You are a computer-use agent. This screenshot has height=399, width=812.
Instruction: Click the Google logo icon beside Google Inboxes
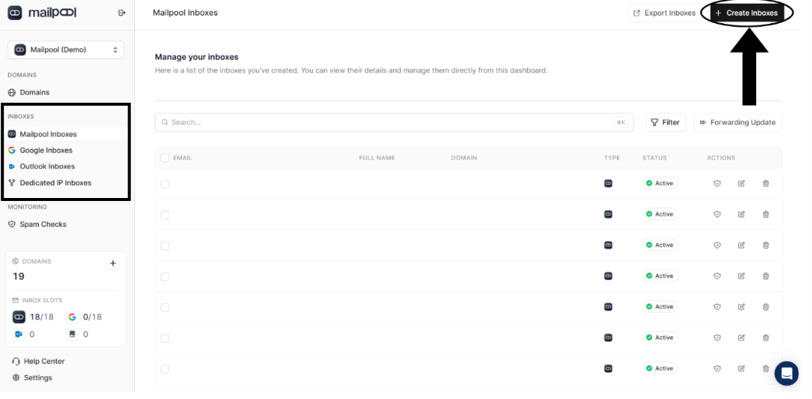click(x=12, y=150)
